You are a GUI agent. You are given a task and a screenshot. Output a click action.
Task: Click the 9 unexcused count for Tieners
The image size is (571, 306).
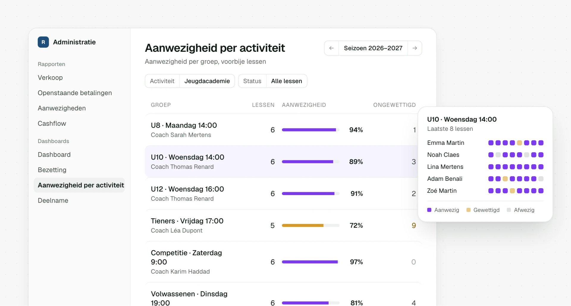coord(414,225)
